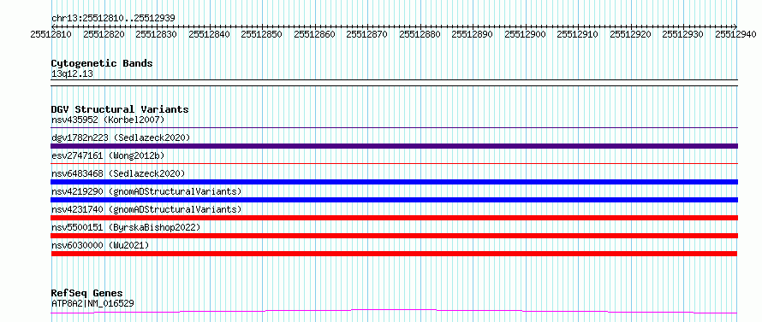Image resolution: width=762 pixels, height=322 pixels.
Task: Click ruler position 25512850
Action: pyautogui.click(x=262, y=34)
